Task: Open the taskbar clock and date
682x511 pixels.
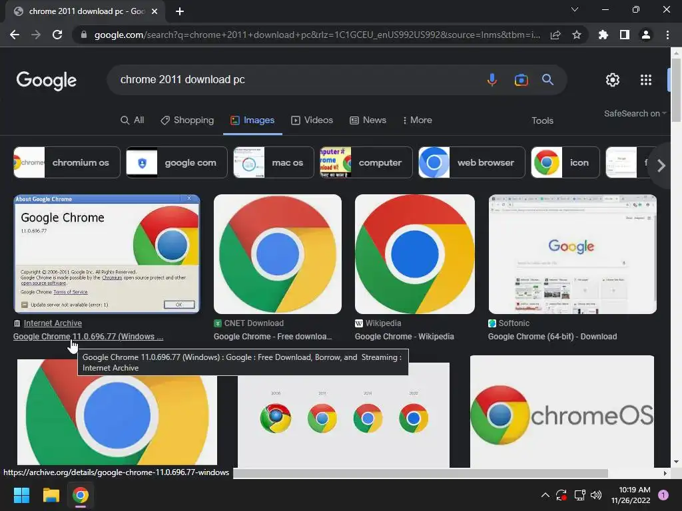Action: (x=631, y=495)
